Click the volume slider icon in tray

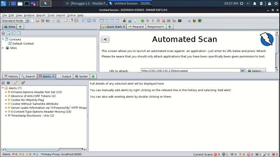pyautogui.click(x=248, y=3)
